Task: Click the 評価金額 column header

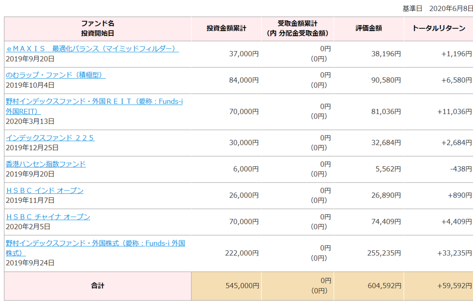Action: (x=368, y=28)
